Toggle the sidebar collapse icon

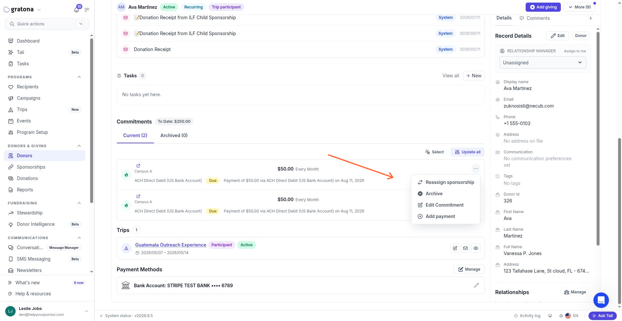click(x=87, y=10)
